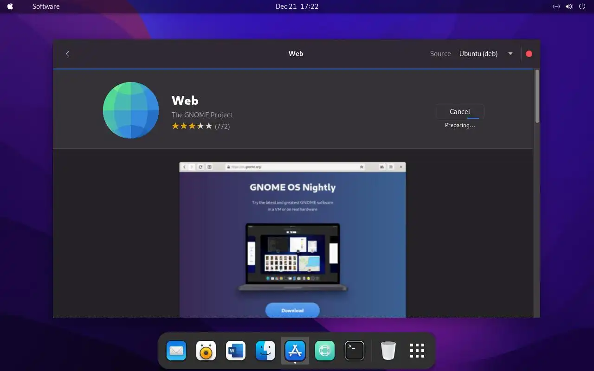This screenshot has width=594, height=371.
Task: Open the lifebuoy Help app in dock
Action: (325, 351)
